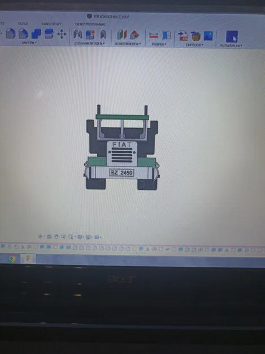Open Google Chrome from the taskbar
This screenshot has height=354, width=265.
tap(11, 258)
